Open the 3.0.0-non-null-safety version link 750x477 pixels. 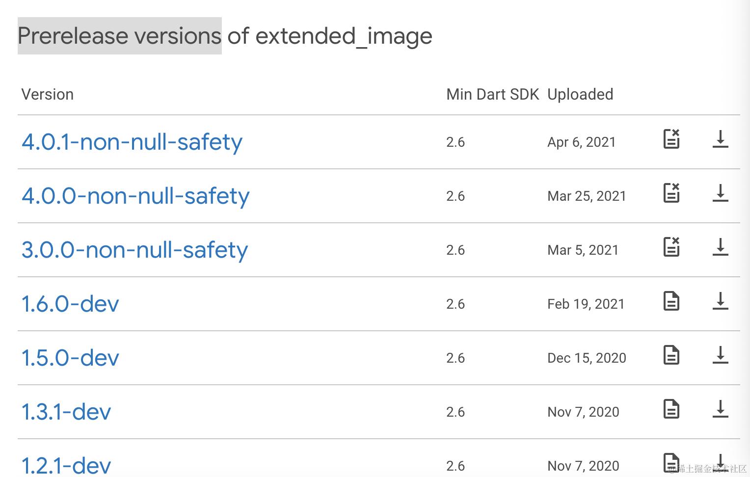pos(134,250)
